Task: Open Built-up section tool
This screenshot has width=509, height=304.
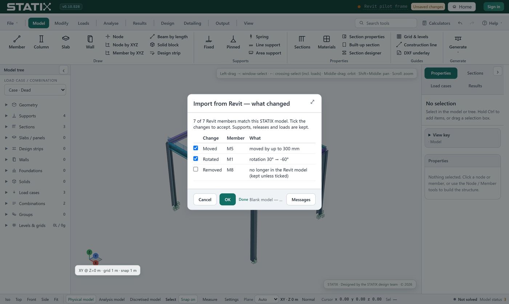Action: [x=361, y=45]
